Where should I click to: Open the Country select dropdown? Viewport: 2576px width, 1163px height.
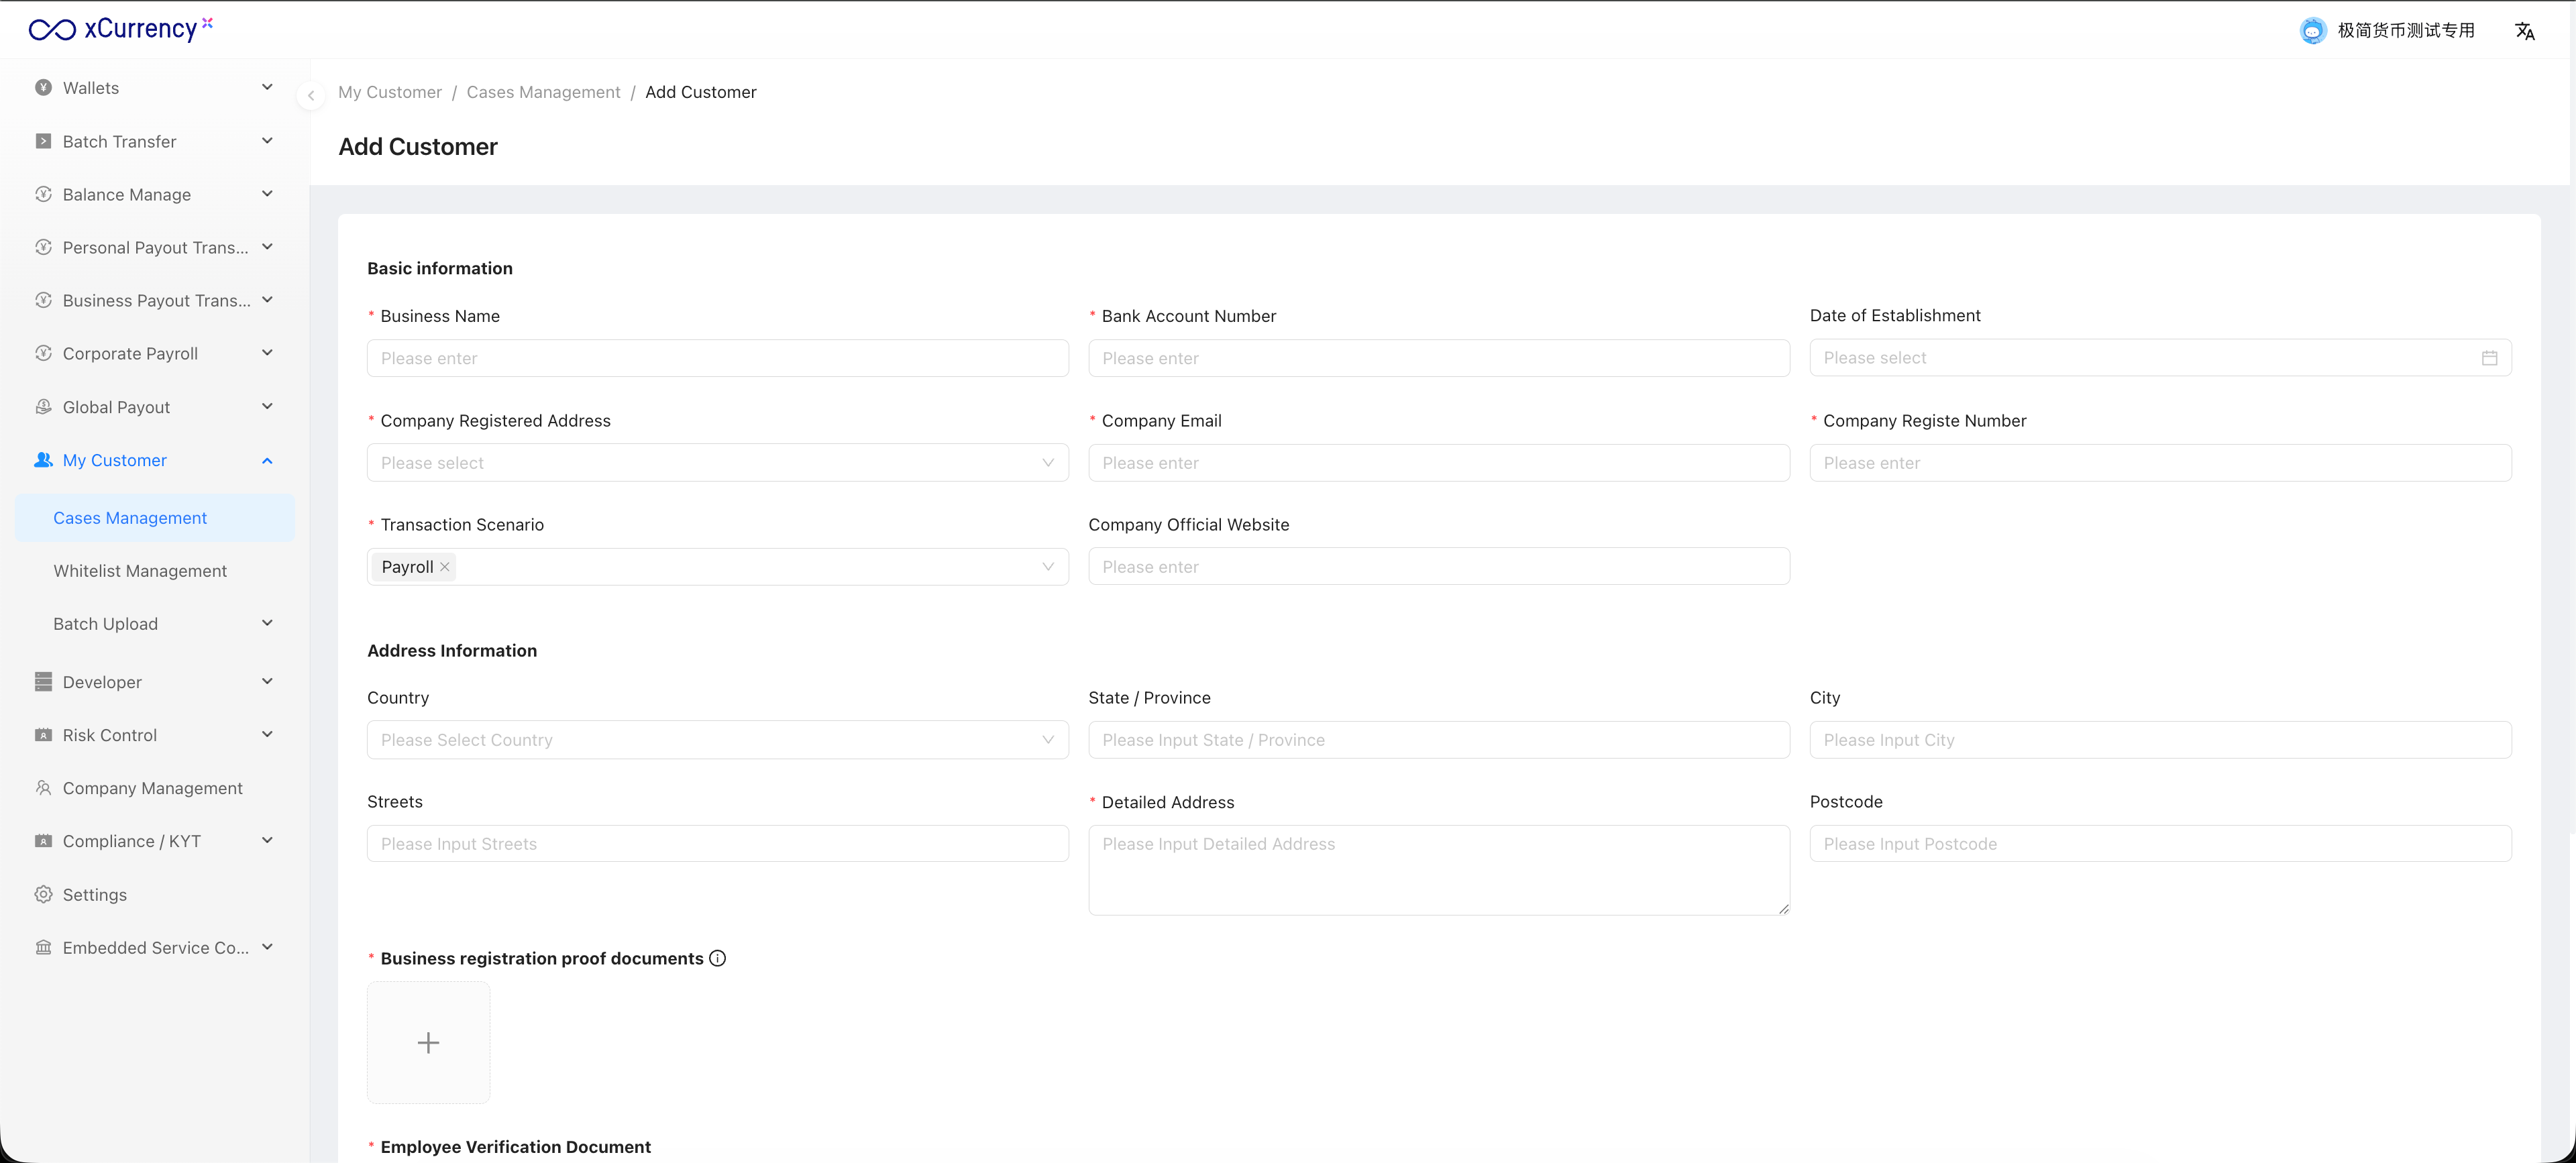[717, 740]
